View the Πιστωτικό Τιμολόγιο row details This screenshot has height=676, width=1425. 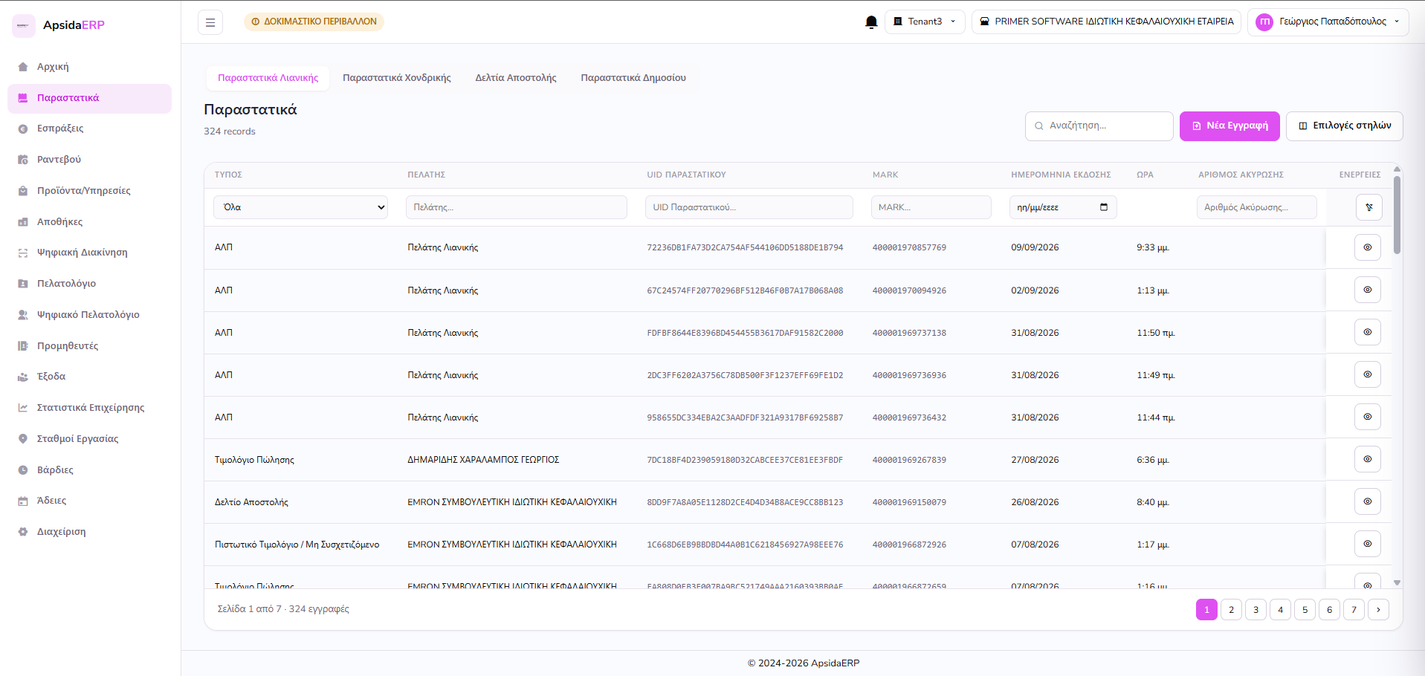coord(1367,544)
